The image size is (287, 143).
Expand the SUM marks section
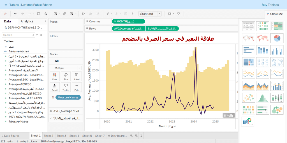click(x=66, y=118)
